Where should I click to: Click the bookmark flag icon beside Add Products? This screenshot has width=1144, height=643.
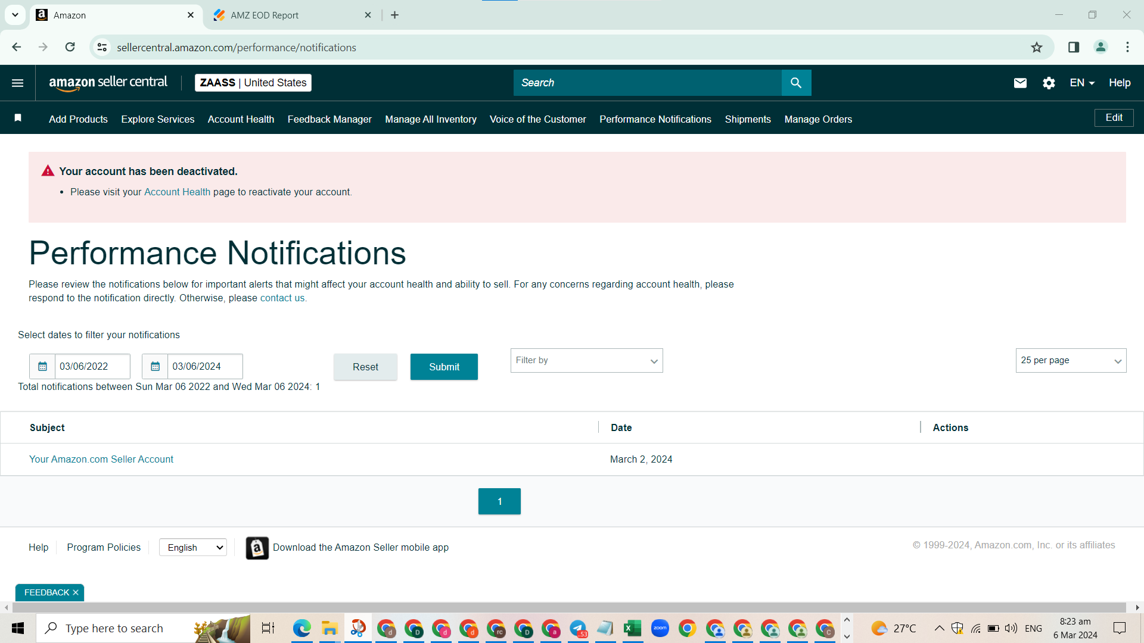18,118
